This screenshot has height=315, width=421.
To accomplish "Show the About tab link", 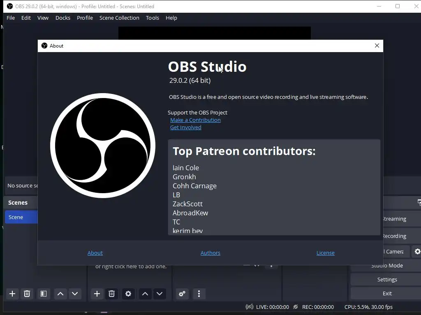I will (95, 253).
